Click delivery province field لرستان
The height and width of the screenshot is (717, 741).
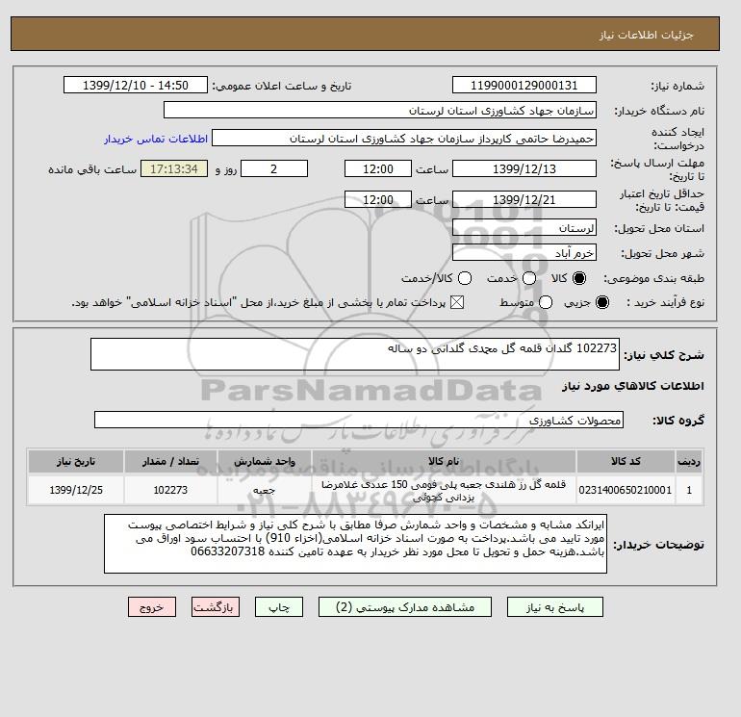(524, 228)
